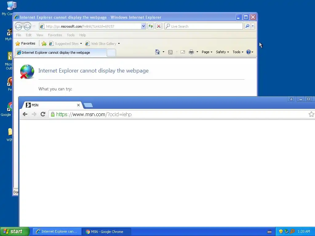Open a new tab in Internet Explorer
The height and width of the screenshot is (236, 315).
pos(111,53)
